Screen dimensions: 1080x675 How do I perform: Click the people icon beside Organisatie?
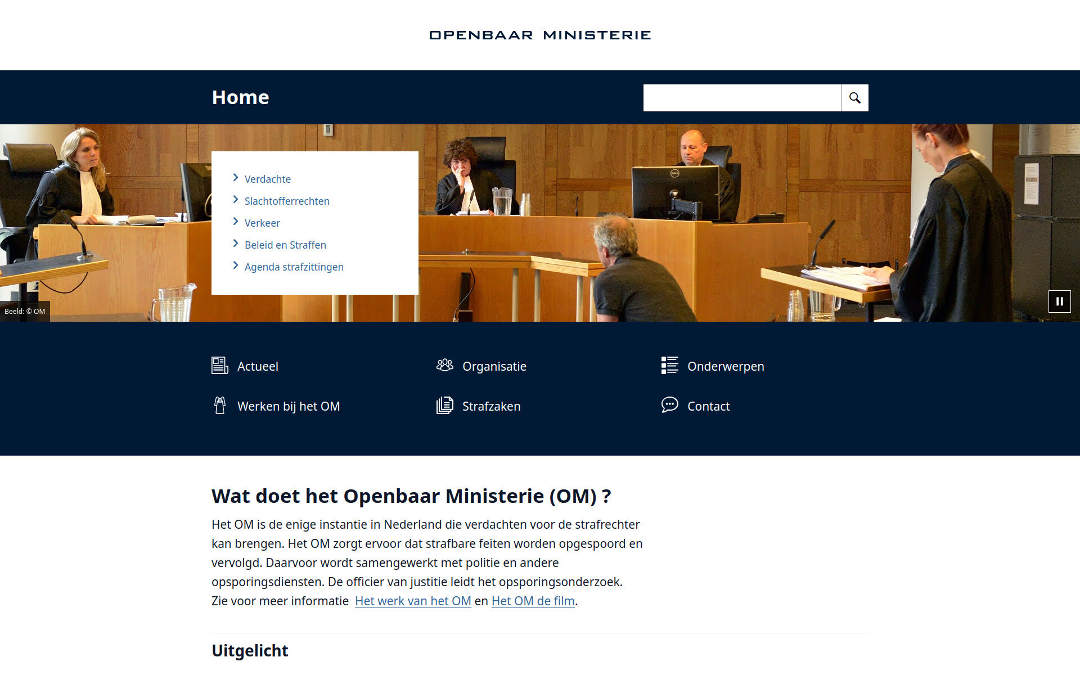tap(445, 365)
